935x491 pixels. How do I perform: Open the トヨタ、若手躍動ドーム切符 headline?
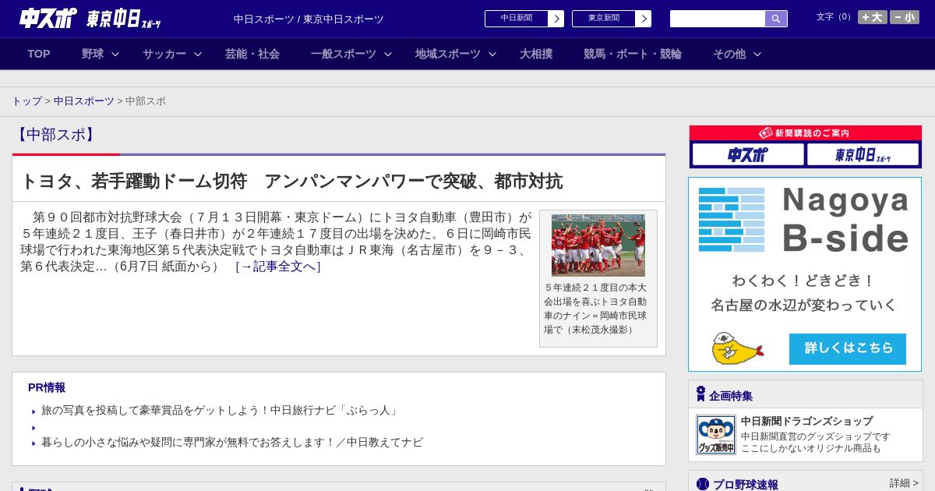tap(291, 181)
